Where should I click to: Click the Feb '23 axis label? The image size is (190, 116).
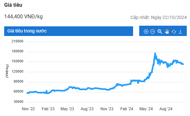pos(48,109)
